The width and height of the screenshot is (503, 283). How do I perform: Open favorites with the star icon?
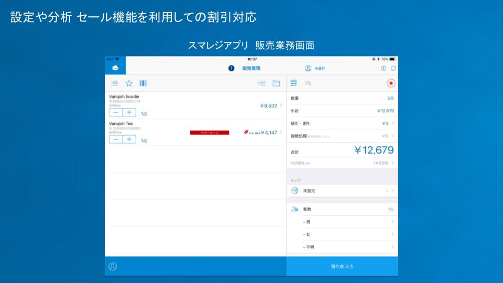pos(129,83)
